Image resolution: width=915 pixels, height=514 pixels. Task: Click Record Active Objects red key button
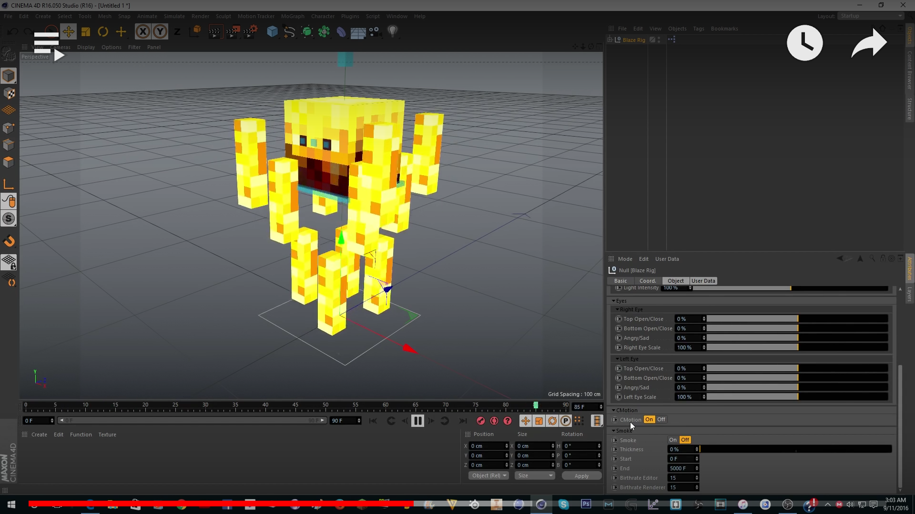point(480,421)
